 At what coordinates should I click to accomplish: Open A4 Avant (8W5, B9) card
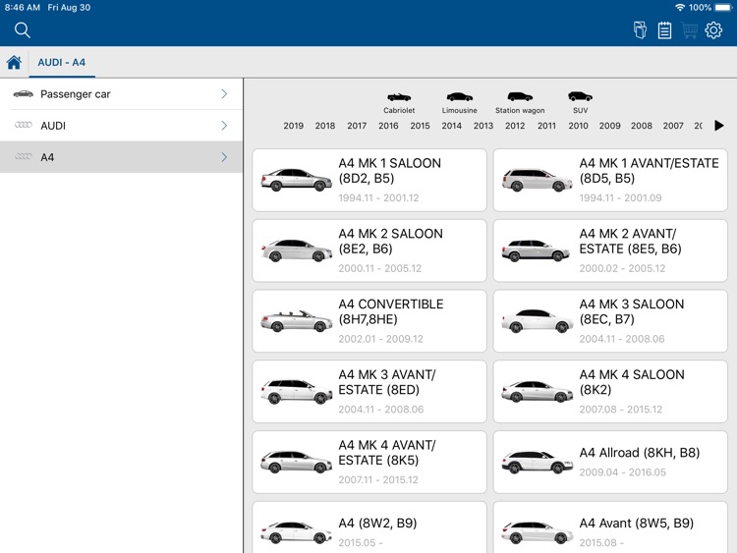610,527
